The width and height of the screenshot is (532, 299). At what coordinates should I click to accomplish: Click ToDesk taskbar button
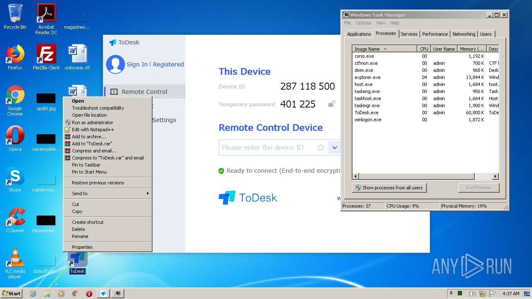103,294
